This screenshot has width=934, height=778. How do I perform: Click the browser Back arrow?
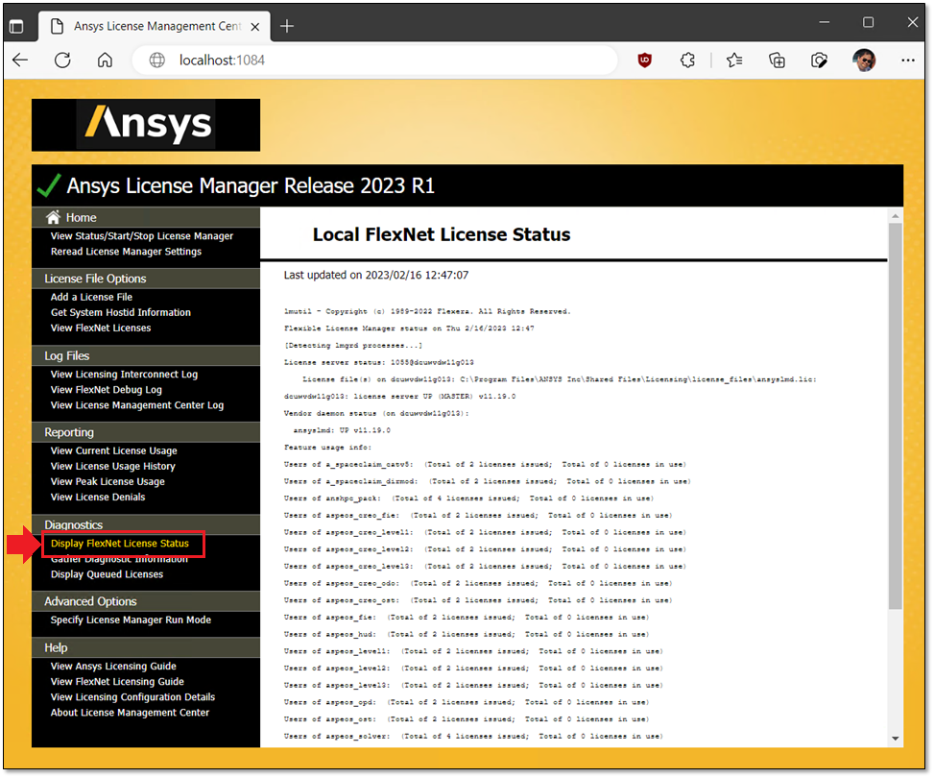pyautogui.click(x=20, y=61)
